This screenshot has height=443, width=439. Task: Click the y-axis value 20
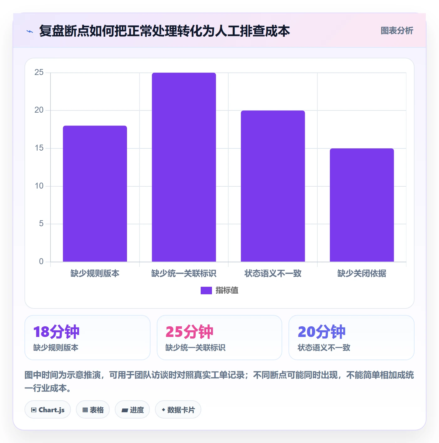click(39, 110)
